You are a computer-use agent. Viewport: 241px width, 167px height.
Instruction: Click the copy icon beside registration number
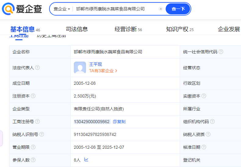(x=115, y=122)
